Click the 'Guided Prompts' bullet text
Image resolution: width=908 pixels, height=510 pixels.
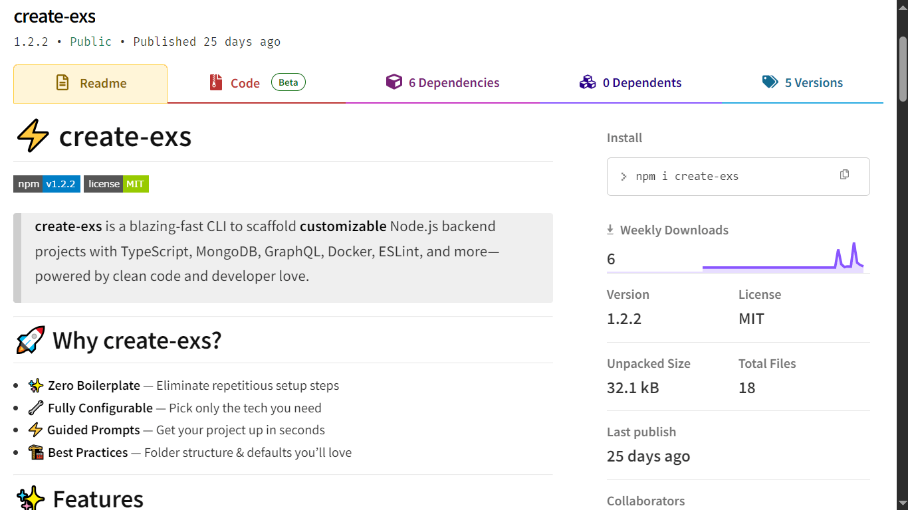[94, 430]
